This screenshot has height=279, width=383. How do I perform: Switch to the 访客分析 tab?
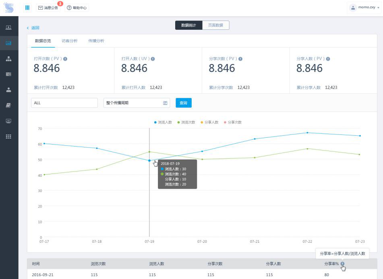click(69, 41)
